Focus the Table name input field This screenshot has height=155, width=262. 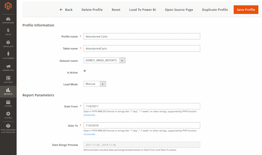(142, 49)
